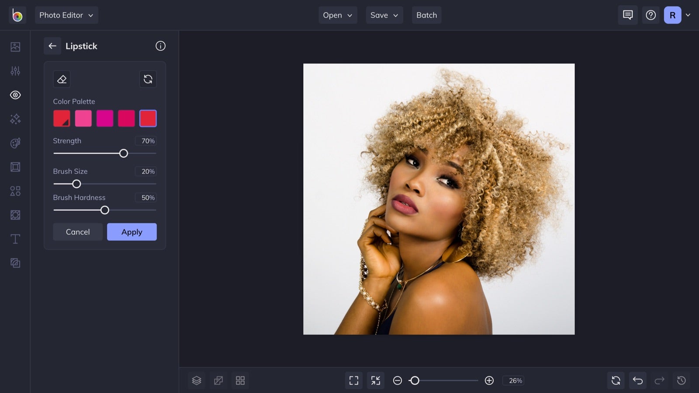Screen dimensions: 699x393
Task: Open the account menu chevron beside R
Action: [688, 15]
